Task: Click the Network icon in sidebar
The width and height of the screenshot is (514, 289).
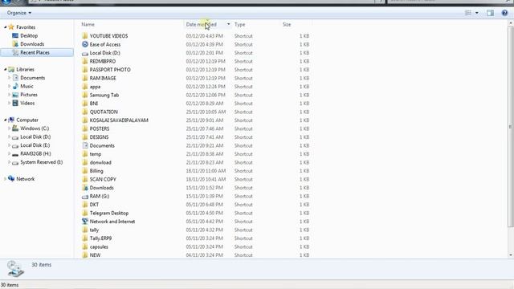Action: (x=11, y=178)
